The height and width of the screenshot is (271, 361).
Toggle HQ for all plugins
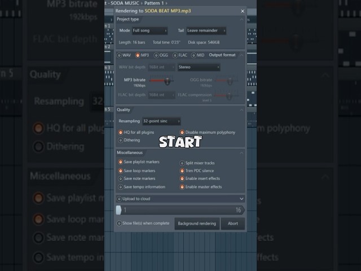[120, 133]
